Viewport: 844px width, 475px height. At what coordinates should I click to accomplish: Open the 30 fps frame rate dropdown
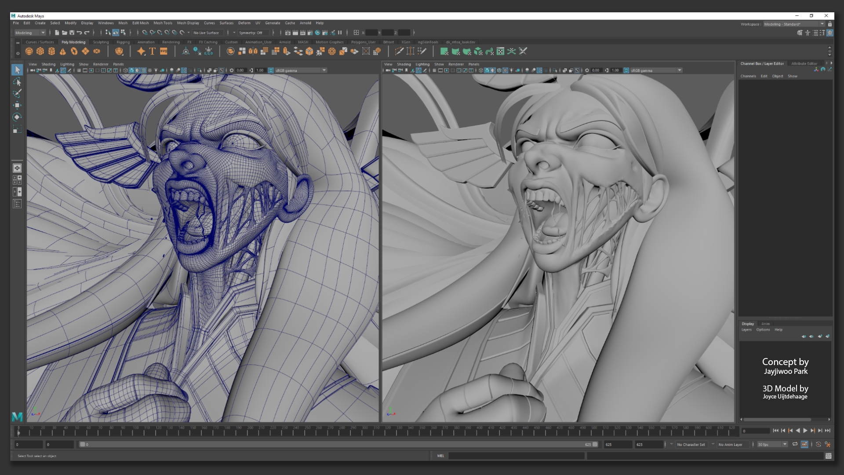(x=772, y=445)
